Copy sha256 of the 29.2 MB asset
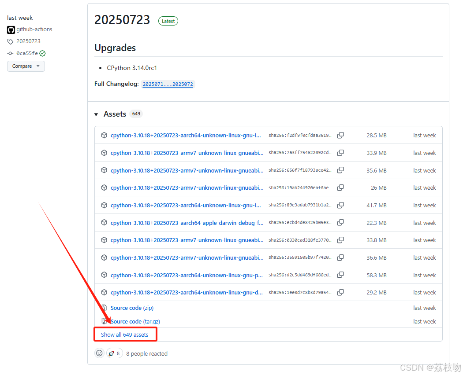The image size is (463, 375). pyautogui.click(x=340, y=292)
